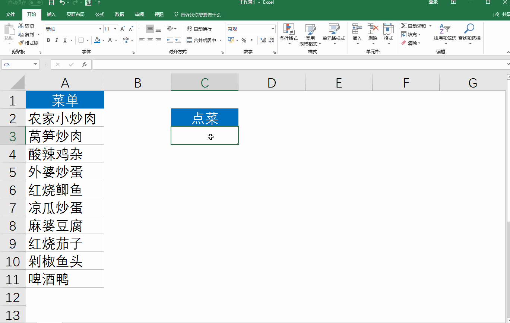Increase the font size with the large A
The height and width of the screenshot is (323, 510).
point(122,29)
